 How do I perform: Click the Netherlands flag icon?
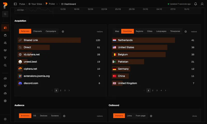click(114, 40)
